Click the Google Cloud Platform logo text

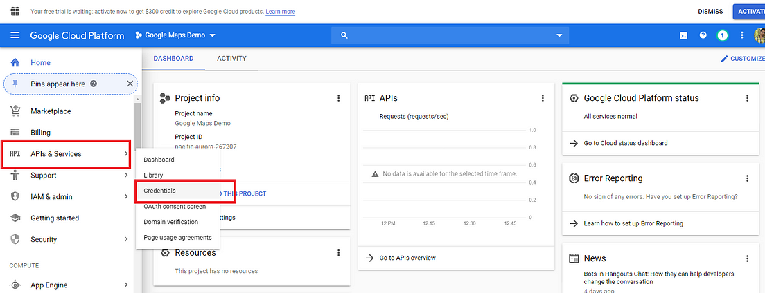pos(77,35)
